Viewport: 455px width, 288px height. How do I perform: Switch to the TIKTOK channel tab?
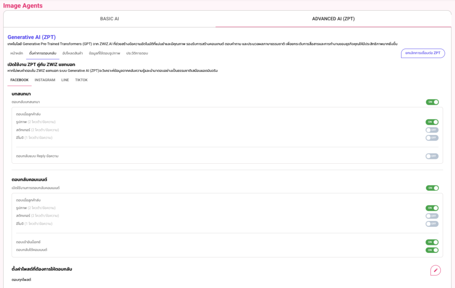(81, 80)
